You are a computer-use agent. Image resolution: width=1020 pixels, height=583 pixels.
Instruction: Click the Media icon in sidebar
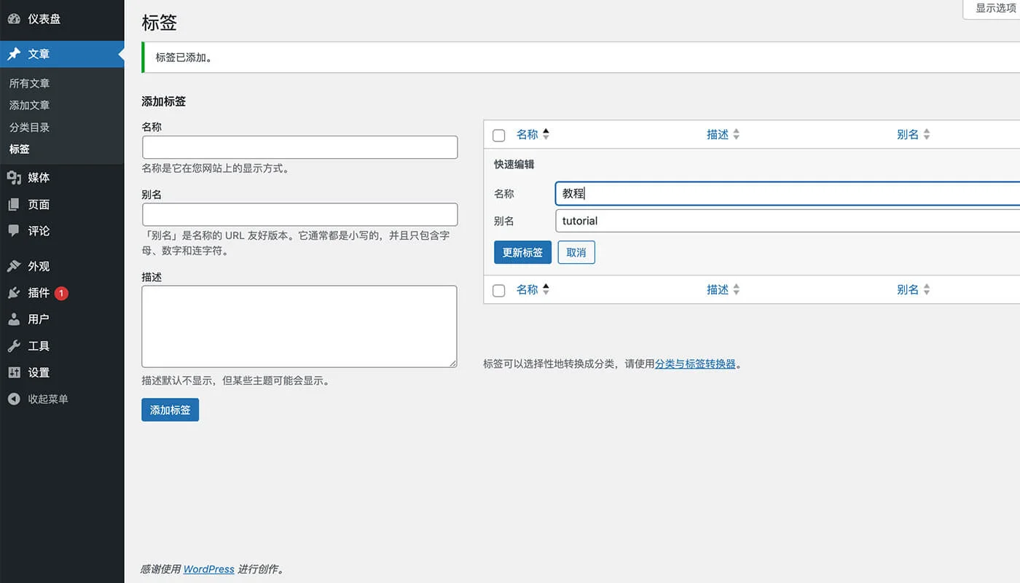14,178
